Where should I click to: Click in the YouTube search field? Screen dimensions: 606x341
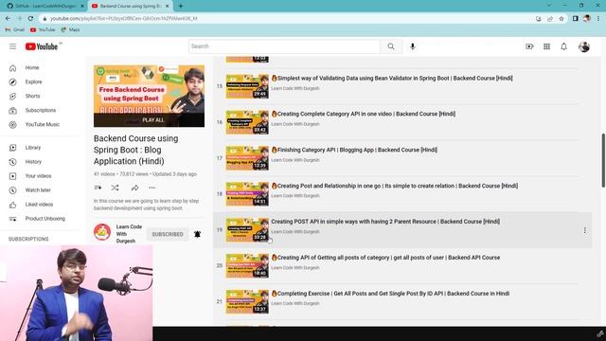(284, 46)
